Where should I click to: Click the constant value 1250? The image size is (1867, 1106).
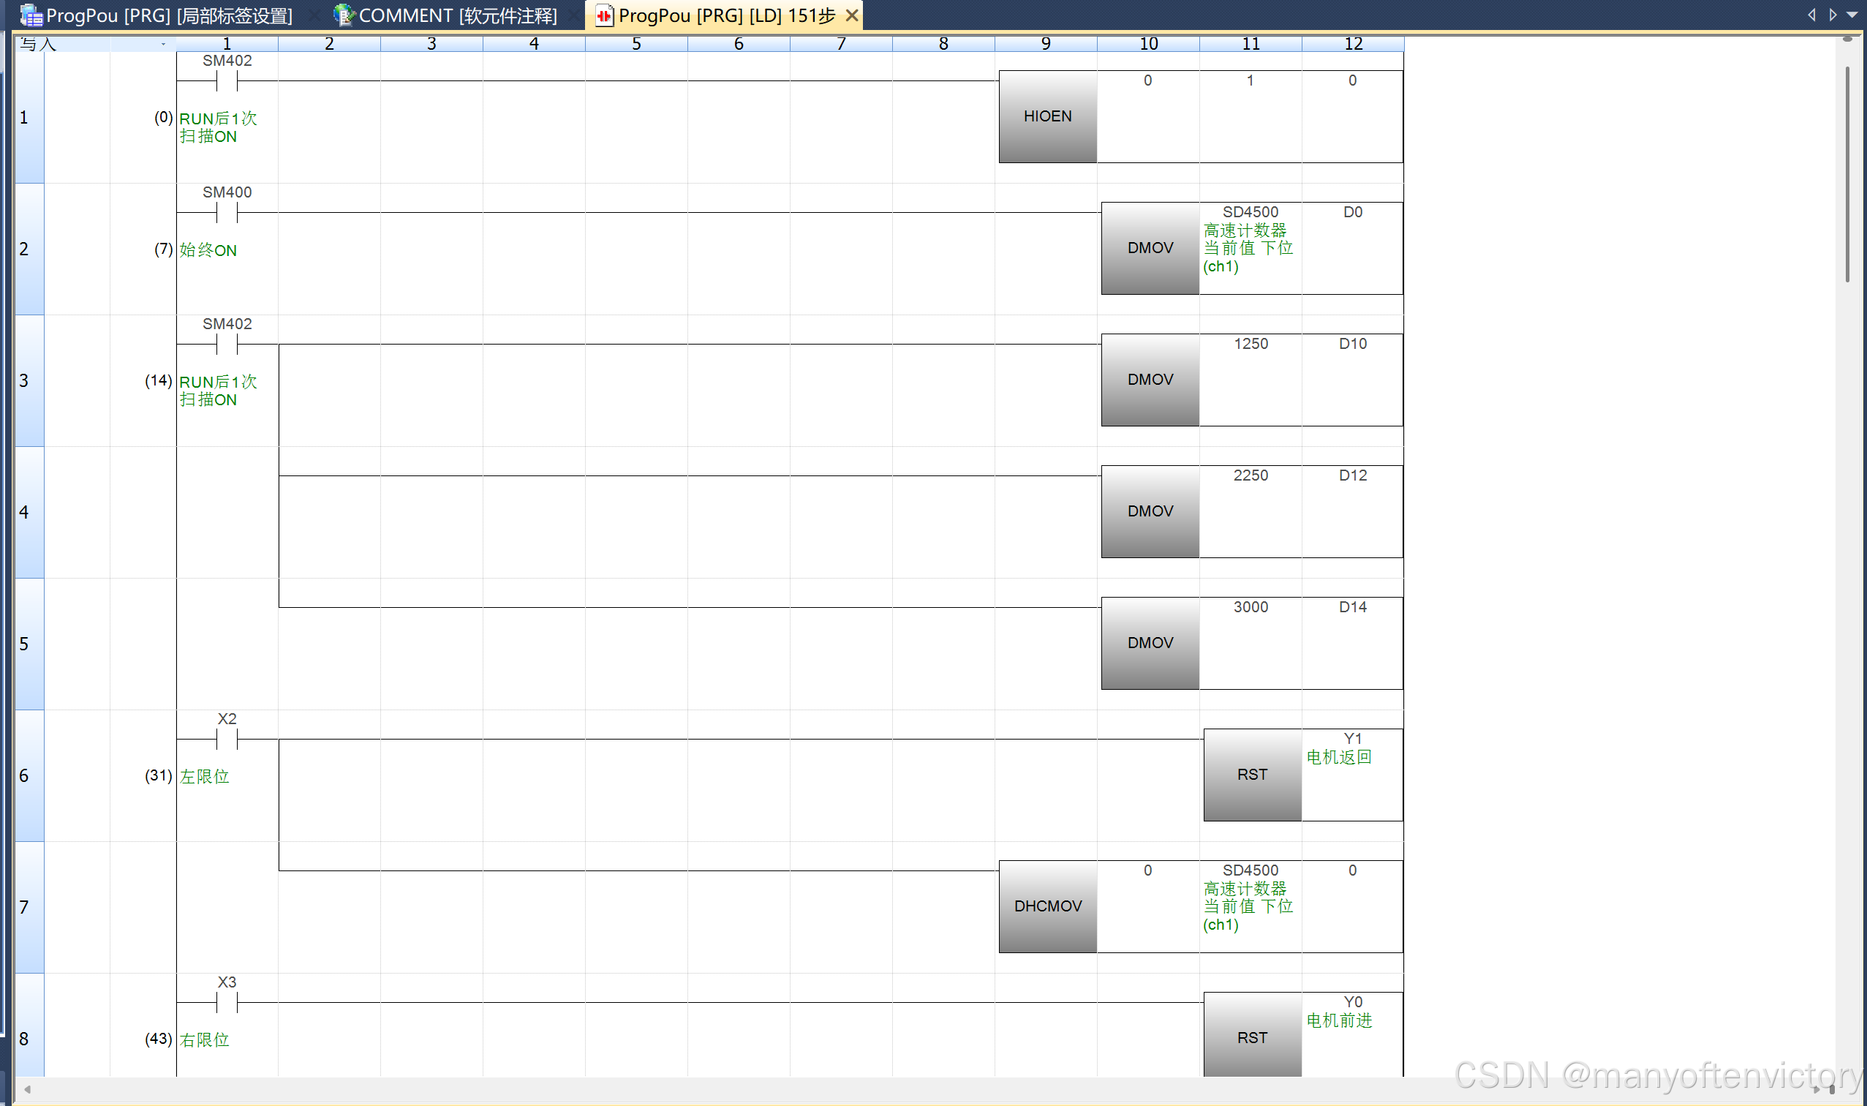point(1250,344)
